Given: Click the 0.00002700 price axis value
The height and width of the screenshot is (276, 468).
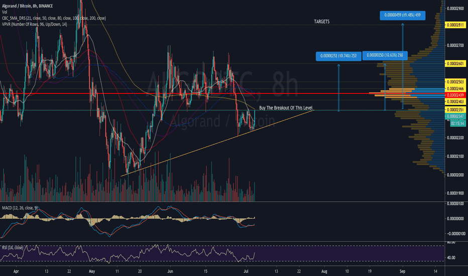Looking at the screenshot, I should point(455,46).
